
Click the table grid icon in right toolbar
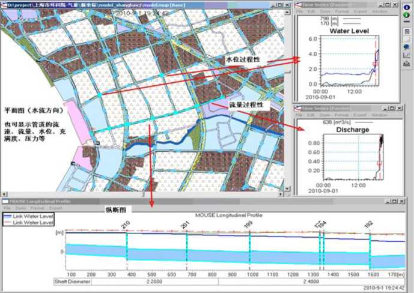click(407, 30)
